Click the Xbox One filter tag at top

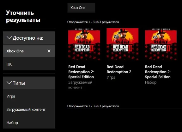[81, 8]
